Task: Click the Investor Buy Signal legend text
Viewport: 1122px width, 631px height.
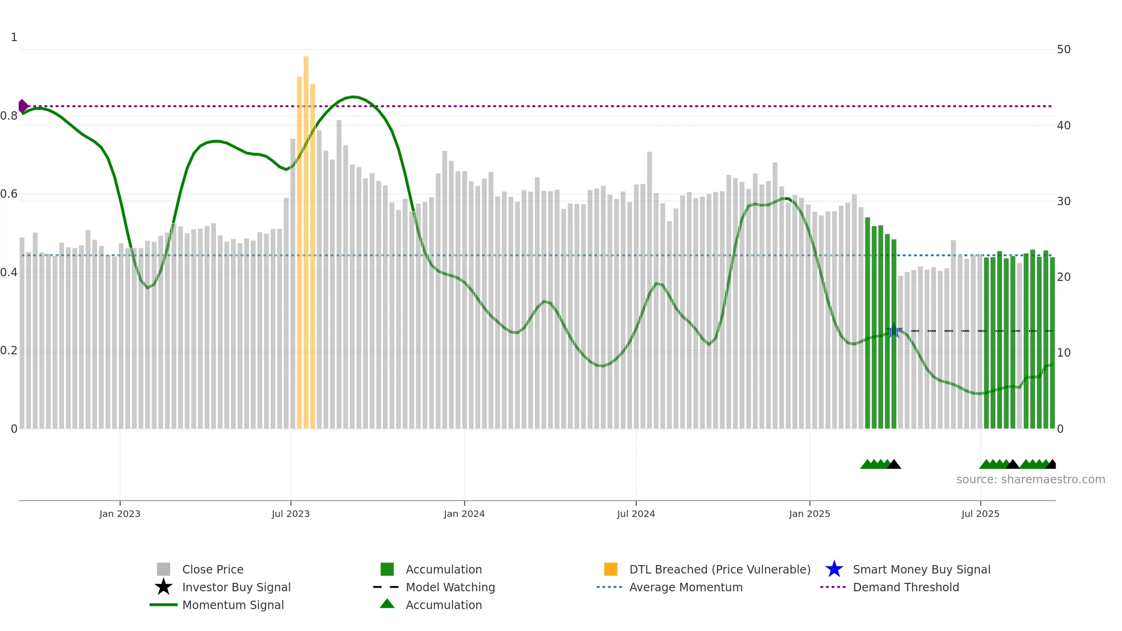Action: click(x=237, y=587)
